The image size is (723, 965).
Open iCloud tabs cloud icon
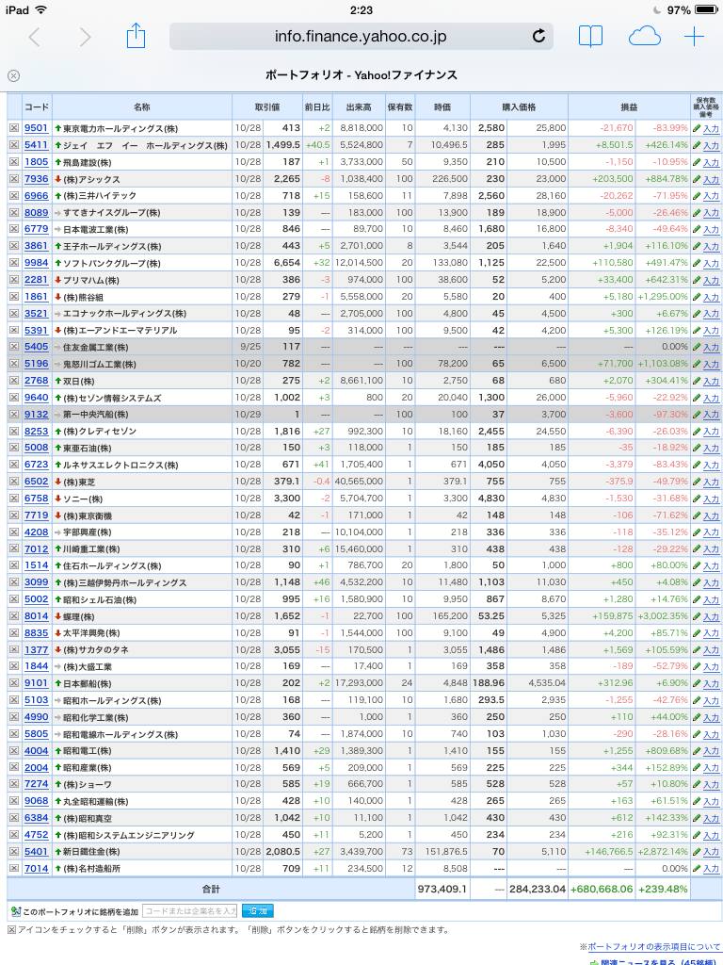[644, 37]
